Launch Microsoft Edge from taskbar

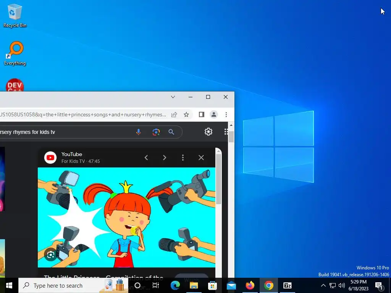pyautogui.click(x=175, y=285)
